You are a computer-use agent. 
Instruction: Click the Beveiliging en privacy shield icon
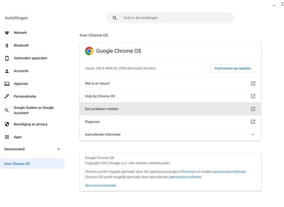click(x=7, y=124)
